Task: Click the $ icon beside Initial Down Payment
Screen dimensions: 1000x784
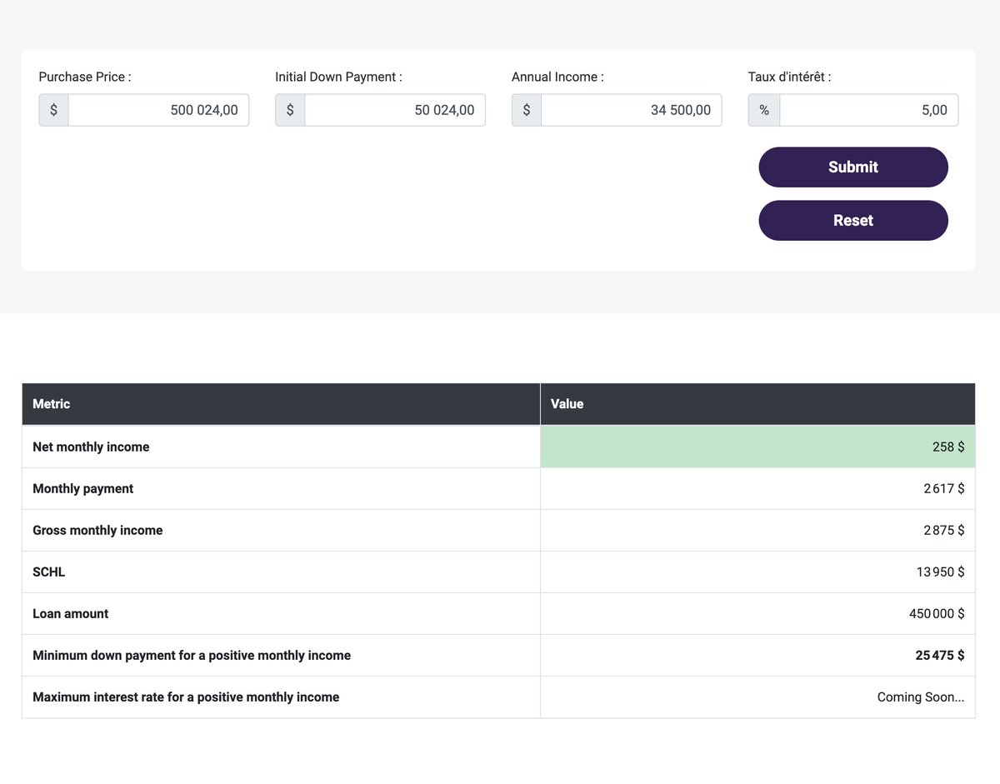Action: coord(290,109)
